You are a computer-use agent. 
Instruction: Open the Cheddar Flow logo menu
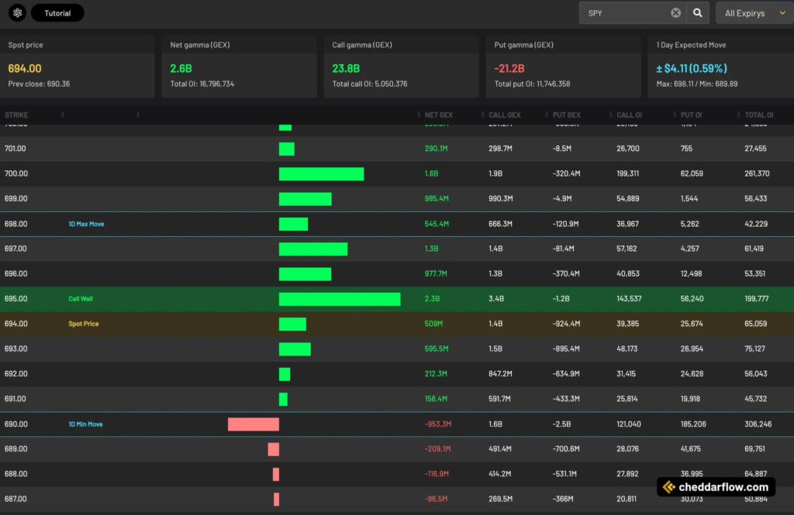tap(16, 12)
